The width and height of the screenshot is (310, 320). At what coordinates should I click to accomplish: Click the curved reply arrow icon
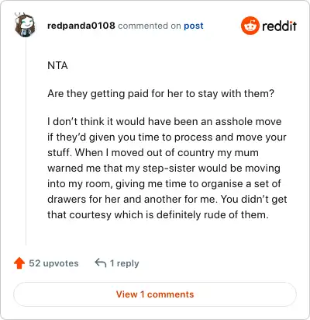point(101,263)
